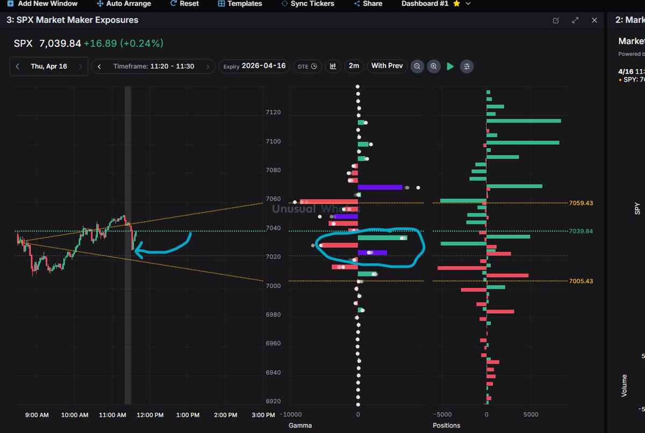Click the Thu, Apr 16 date label
Screen dimensions: 645x433
(x=49, y=67)
